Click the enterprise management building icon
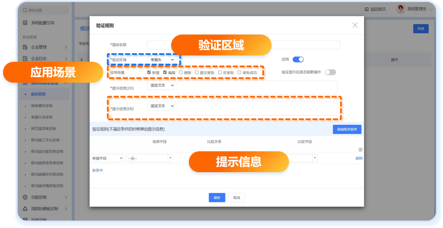The height and width of the screenshot is (228, 443). 25,47
